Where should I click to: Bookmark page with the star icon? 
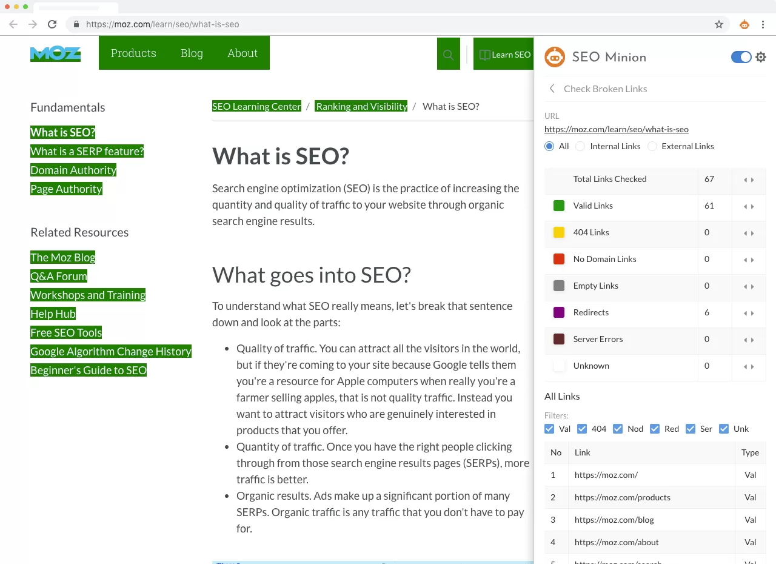(719, 24)
